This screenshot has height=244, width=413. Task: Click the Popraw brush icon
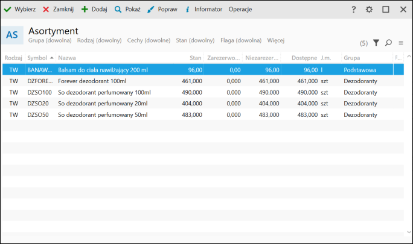click(x=150, y=10)
